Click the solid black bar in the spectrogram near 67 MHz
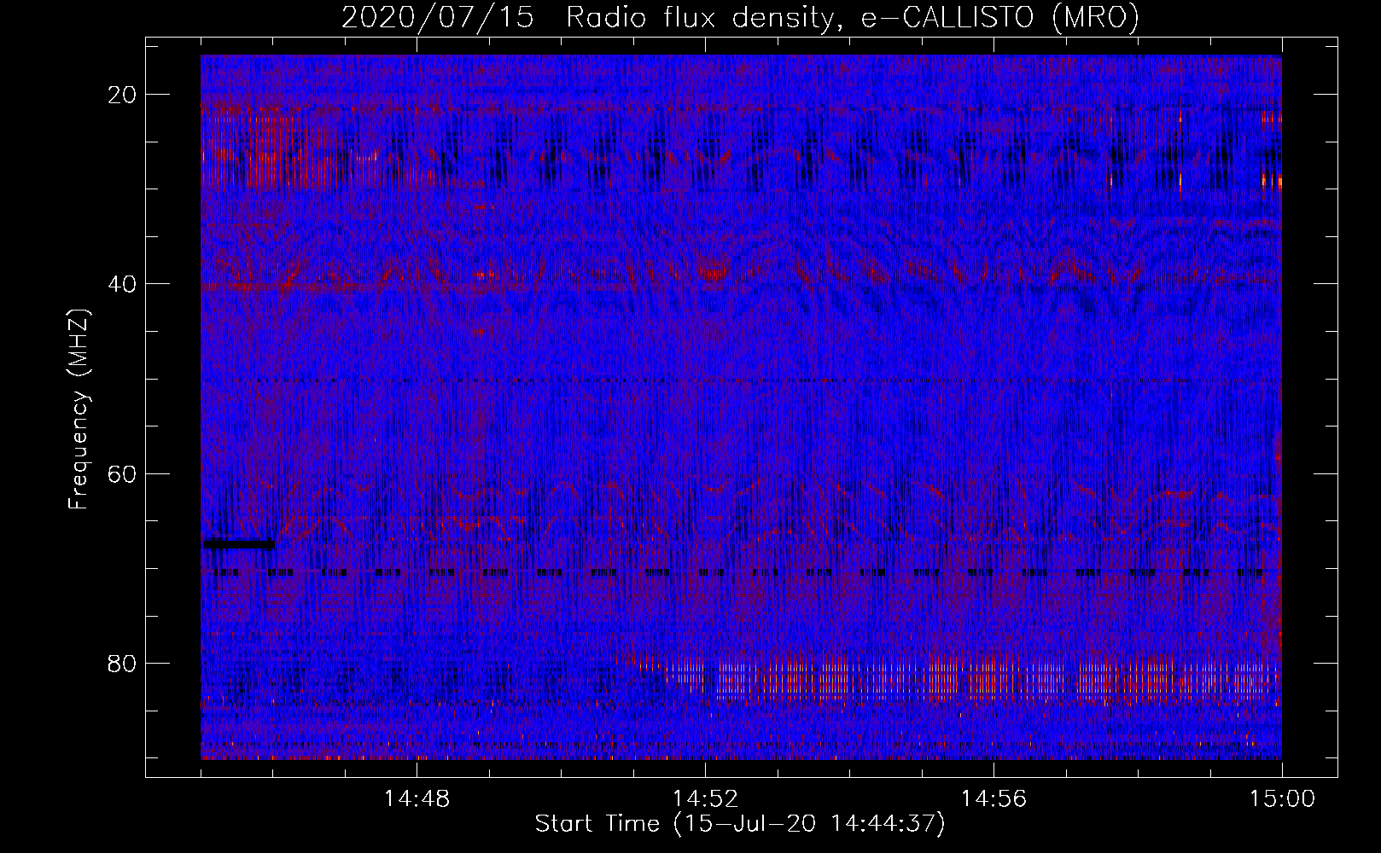 click(238, 543)
